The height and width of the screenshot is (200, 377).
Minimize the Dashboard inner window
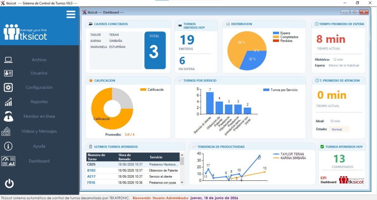pyautogui.click(x=345, y=12)
